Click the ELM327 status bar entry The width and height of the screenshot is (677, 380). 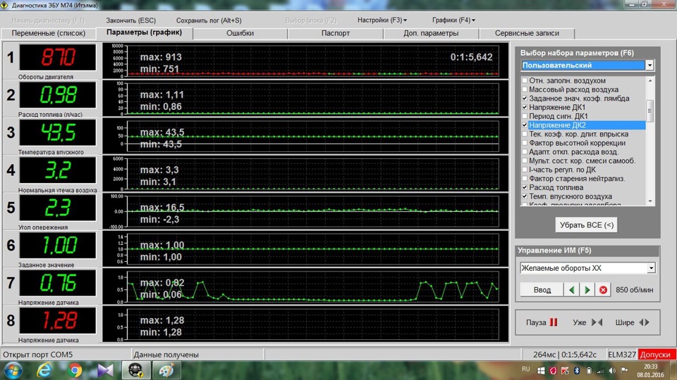[x=622, y=355]
